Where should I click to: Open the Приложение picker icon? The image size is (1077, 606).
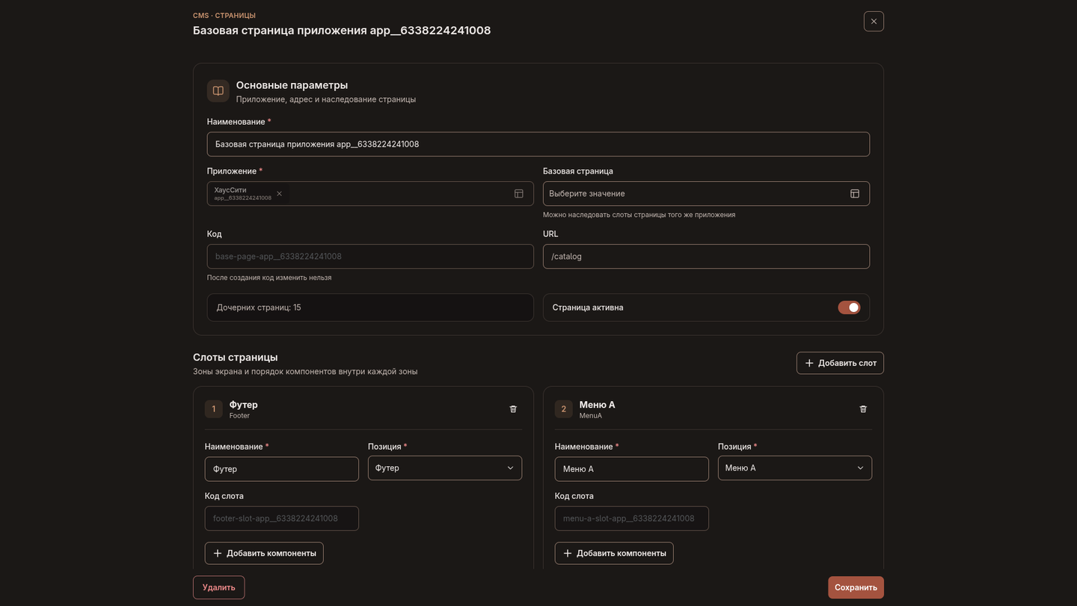tap(519, 194)
